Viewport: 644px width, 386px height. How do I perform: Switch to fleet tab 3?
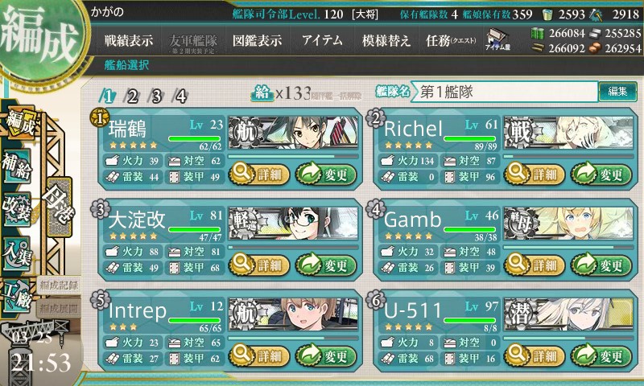tap(156, 96)
